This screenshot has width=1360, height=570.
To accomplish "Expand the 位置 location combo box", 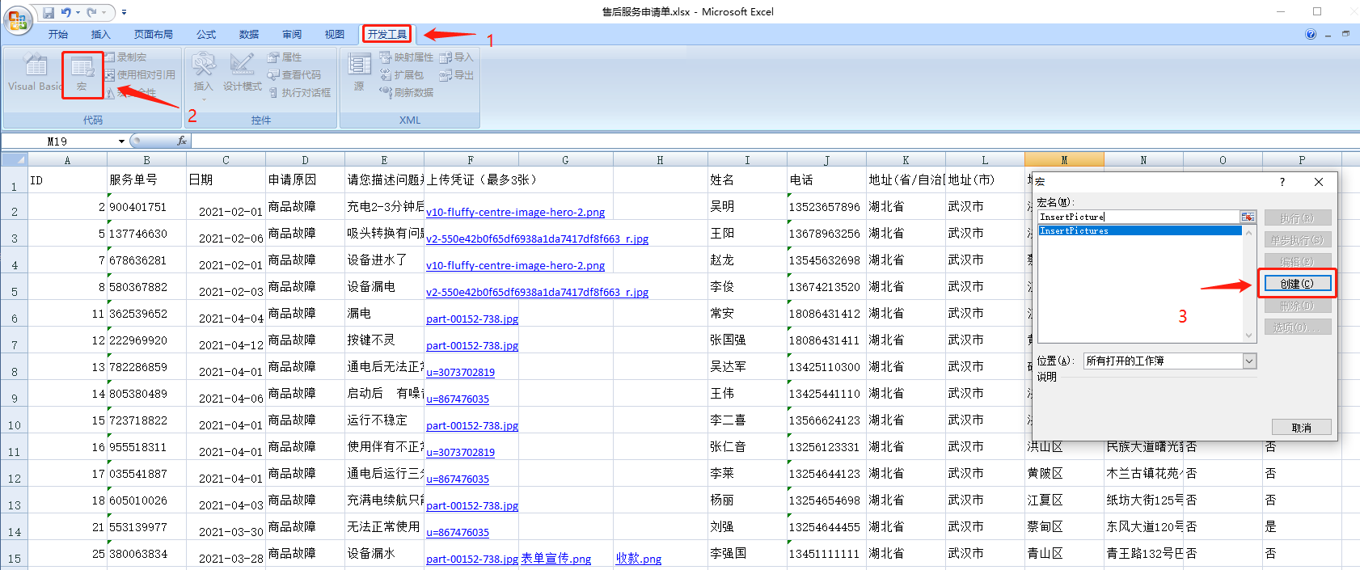I will 1249,361.
